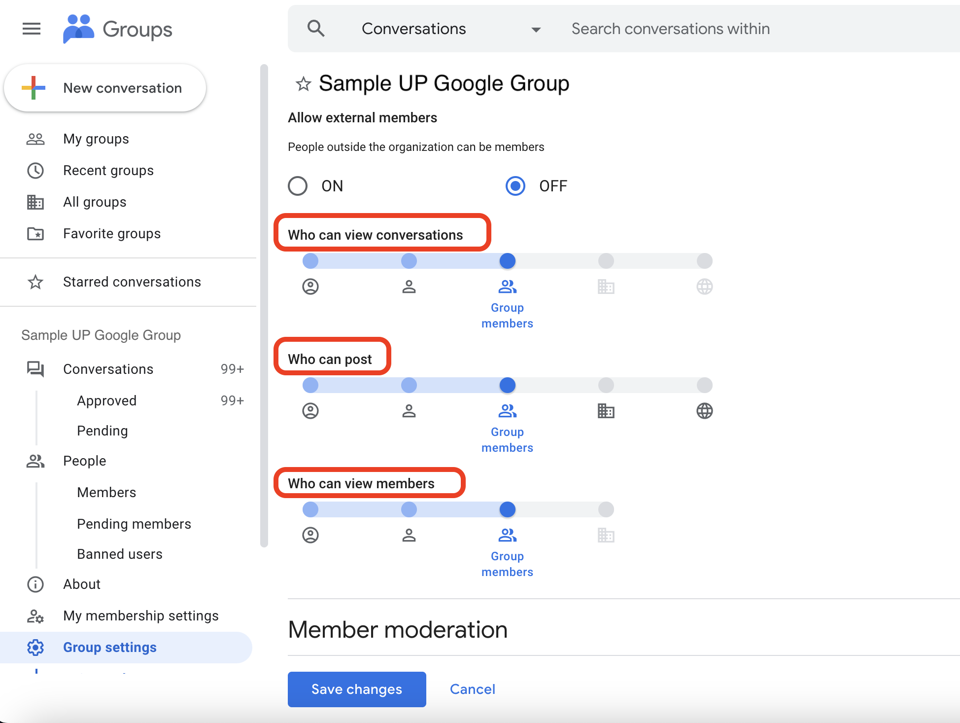
Task: Open the People section
Action: point(85,461)
